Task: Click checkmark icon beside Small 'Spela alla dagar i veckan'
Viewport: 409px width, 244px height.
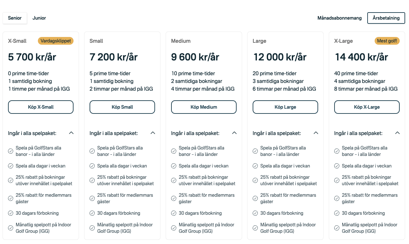Action: click(92, 166)
